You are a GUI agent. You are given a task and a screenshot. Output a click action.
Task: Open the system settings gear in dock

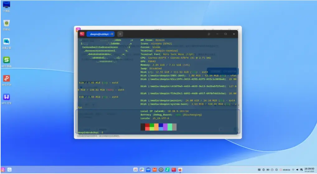click(x=161, y=170)
